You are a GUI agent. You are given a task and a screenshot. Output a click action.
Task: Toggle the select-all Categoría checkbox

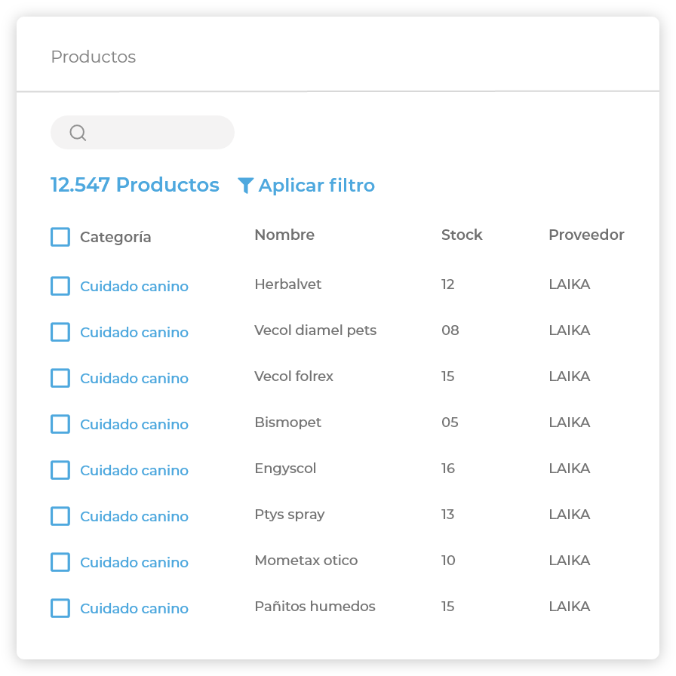[60, 237]
